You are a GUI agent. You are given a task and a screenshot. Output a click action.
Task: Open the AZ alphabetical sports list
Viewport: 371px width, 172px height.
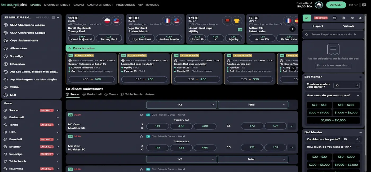[352, 18]
